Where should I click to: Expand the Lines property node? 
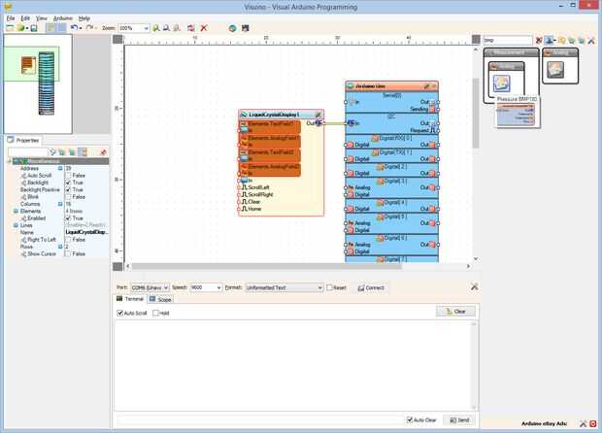(16, 225)
